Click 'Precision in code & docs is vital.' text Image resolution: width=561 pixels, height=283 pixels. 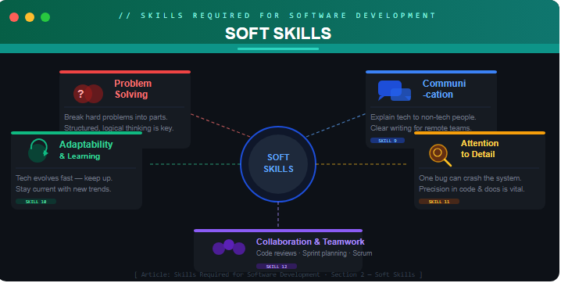pos(472,189)
